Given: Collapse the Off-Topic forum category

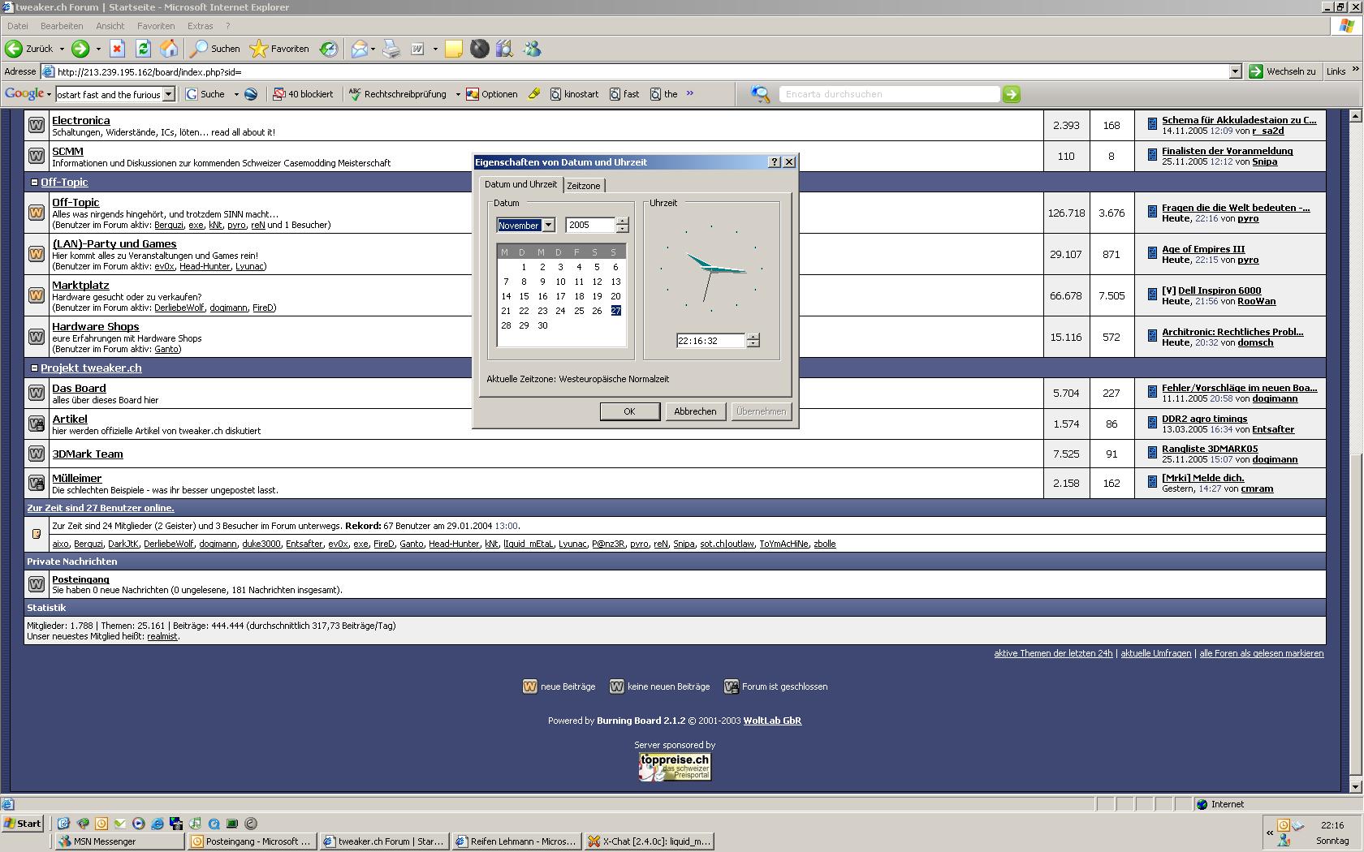Looking at the screenshot, I should 34,183.
